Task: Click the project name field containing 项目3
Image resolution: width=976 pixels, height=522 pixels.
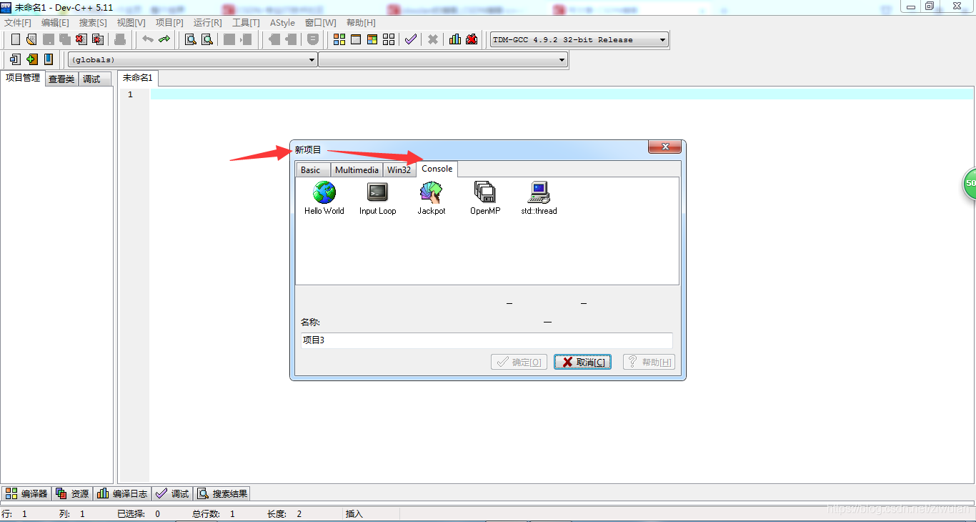Action: tap(486, 340)
